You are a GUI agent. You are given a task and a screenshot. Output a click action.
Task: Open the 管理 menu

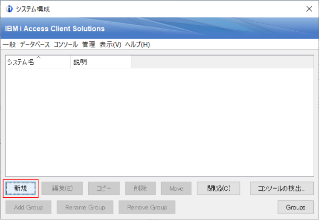(x=89, y=45)
